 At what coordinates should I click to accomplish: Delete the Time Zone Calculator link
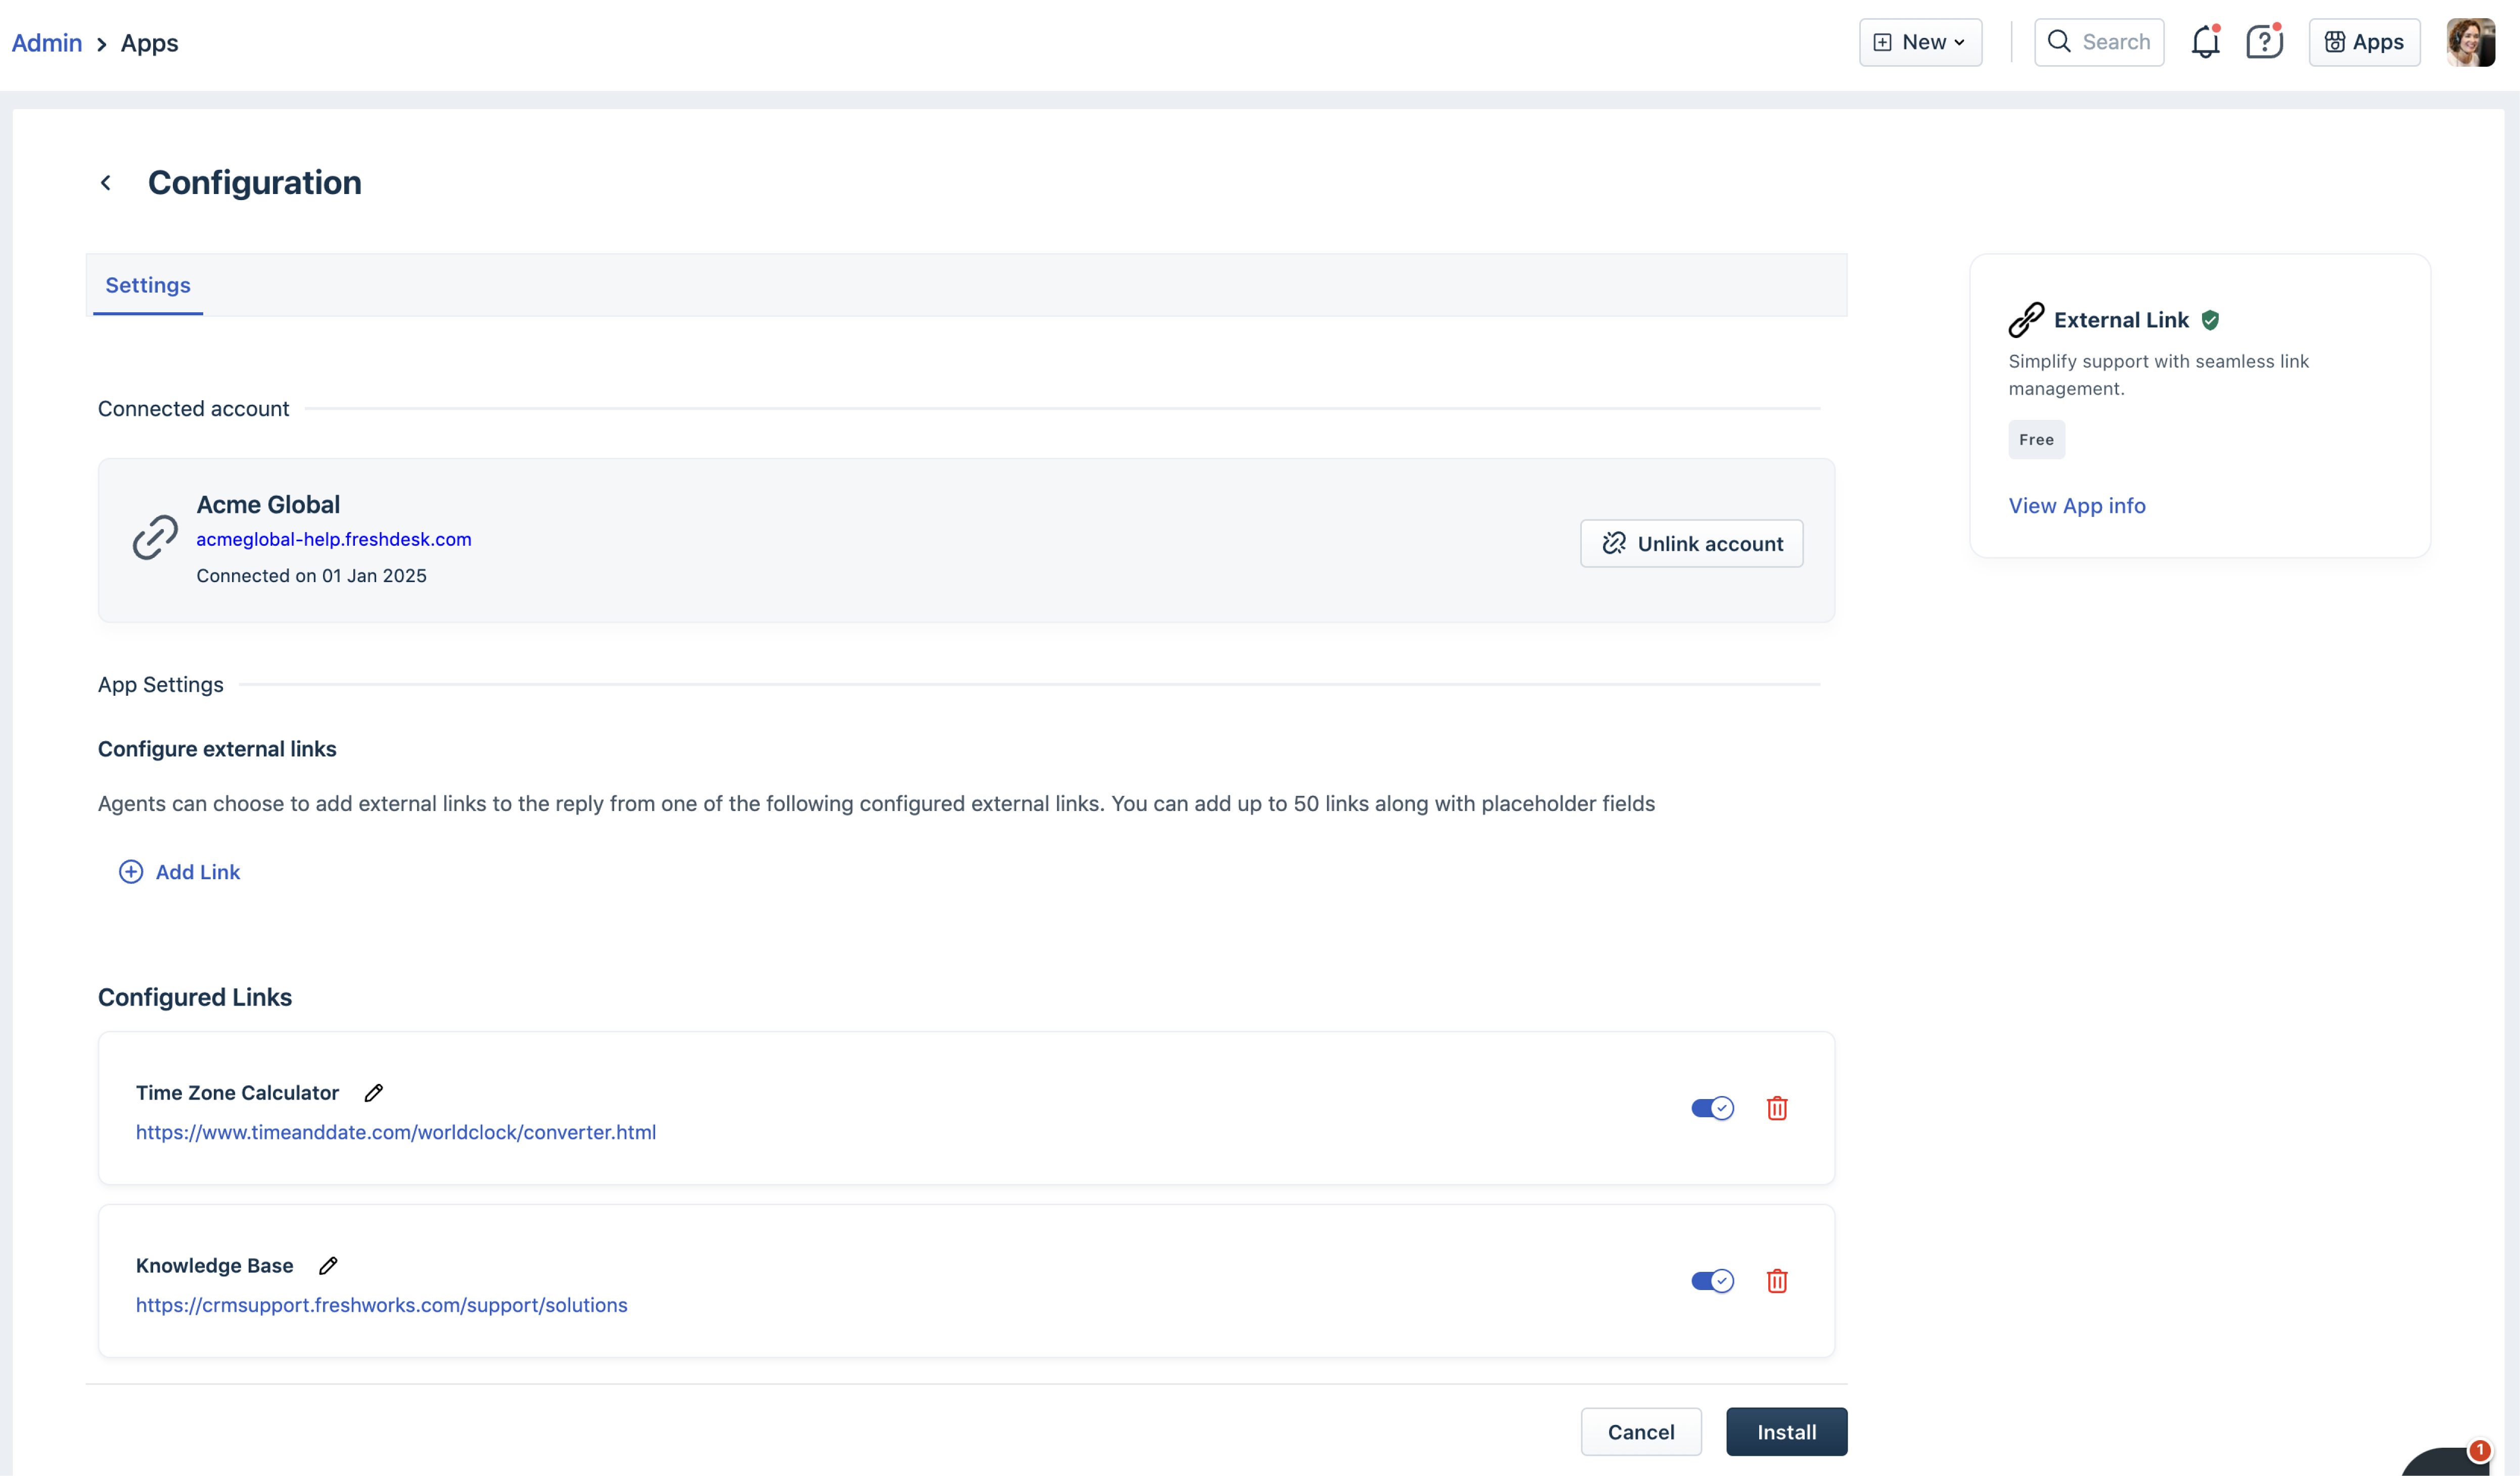(1776, 1107)
